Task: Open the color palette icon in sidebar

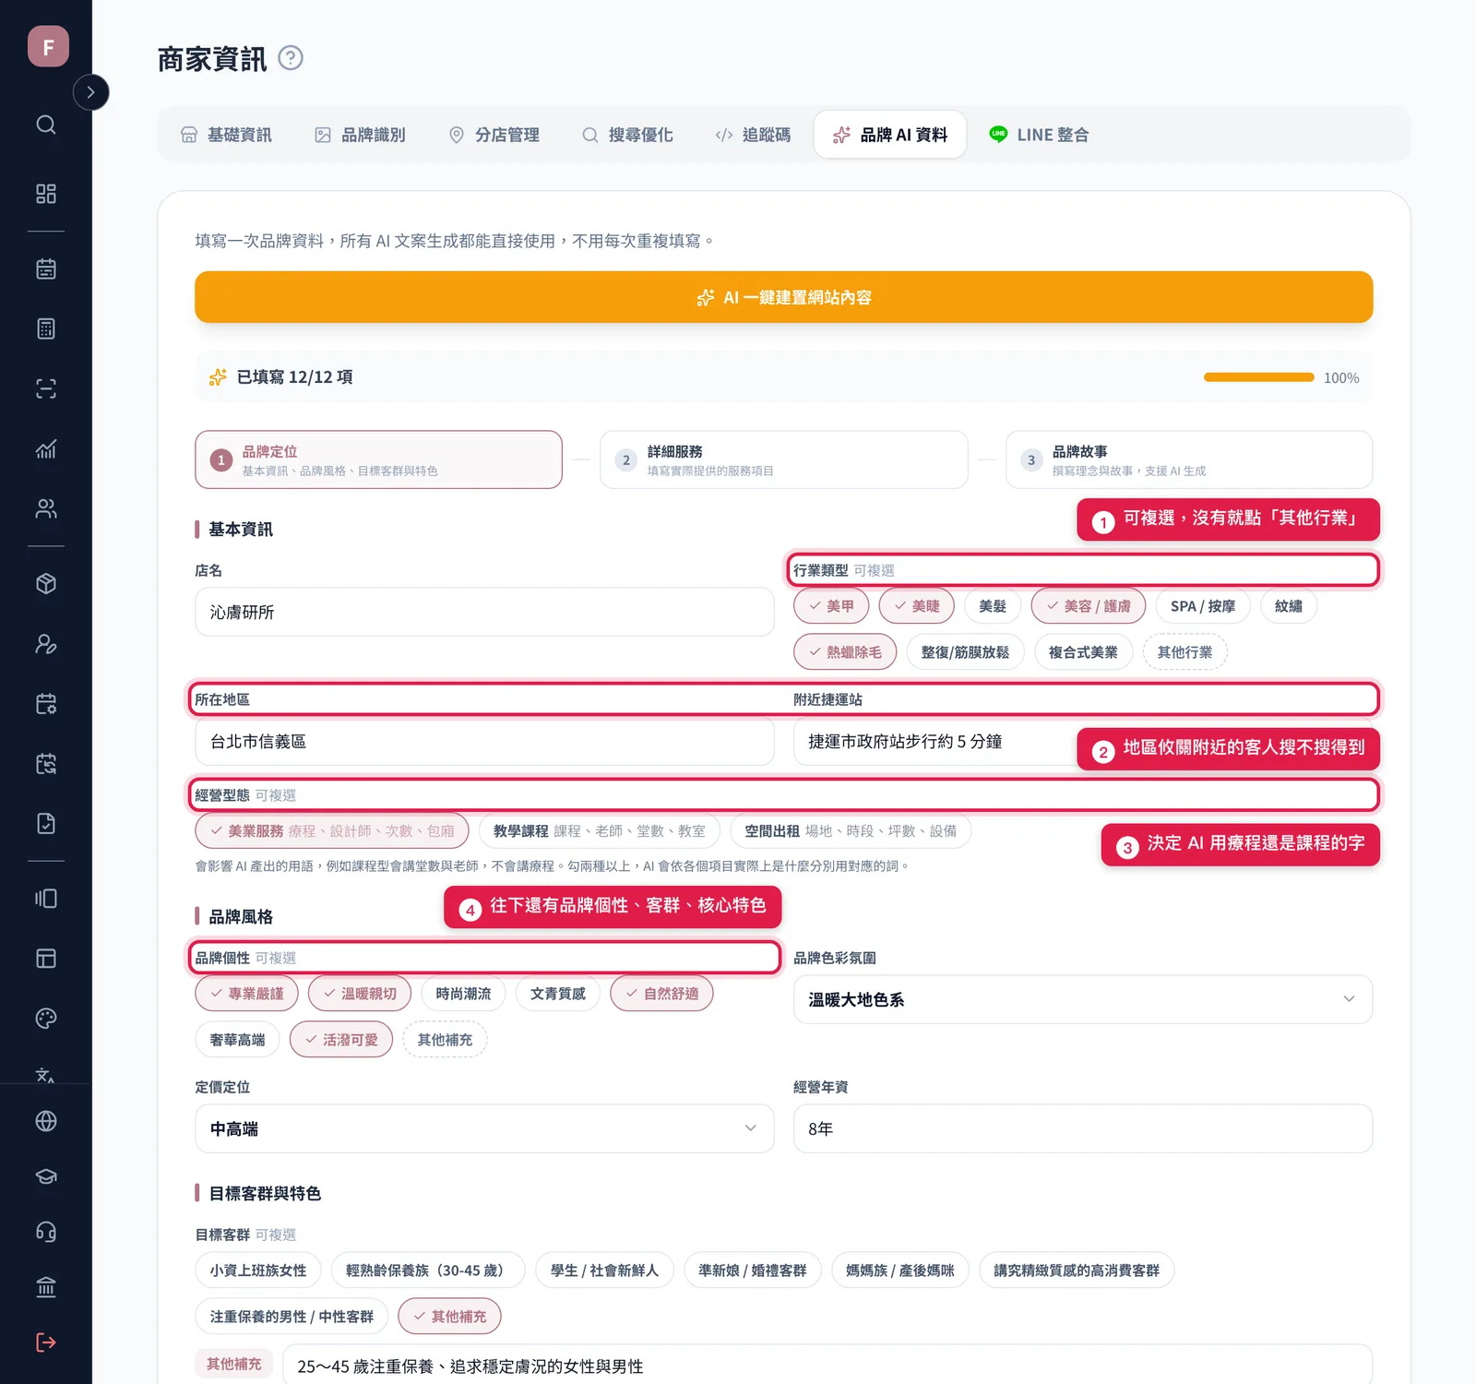Action: (x=46, y=1018)
